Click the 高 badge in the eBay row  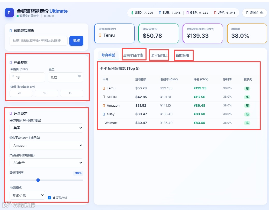click(247, 114)
